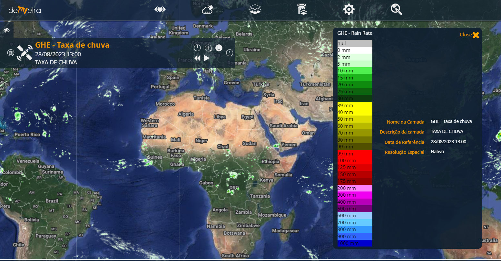
Task: Click the Ethiopia label on the map
Action: tap(270, 162)
